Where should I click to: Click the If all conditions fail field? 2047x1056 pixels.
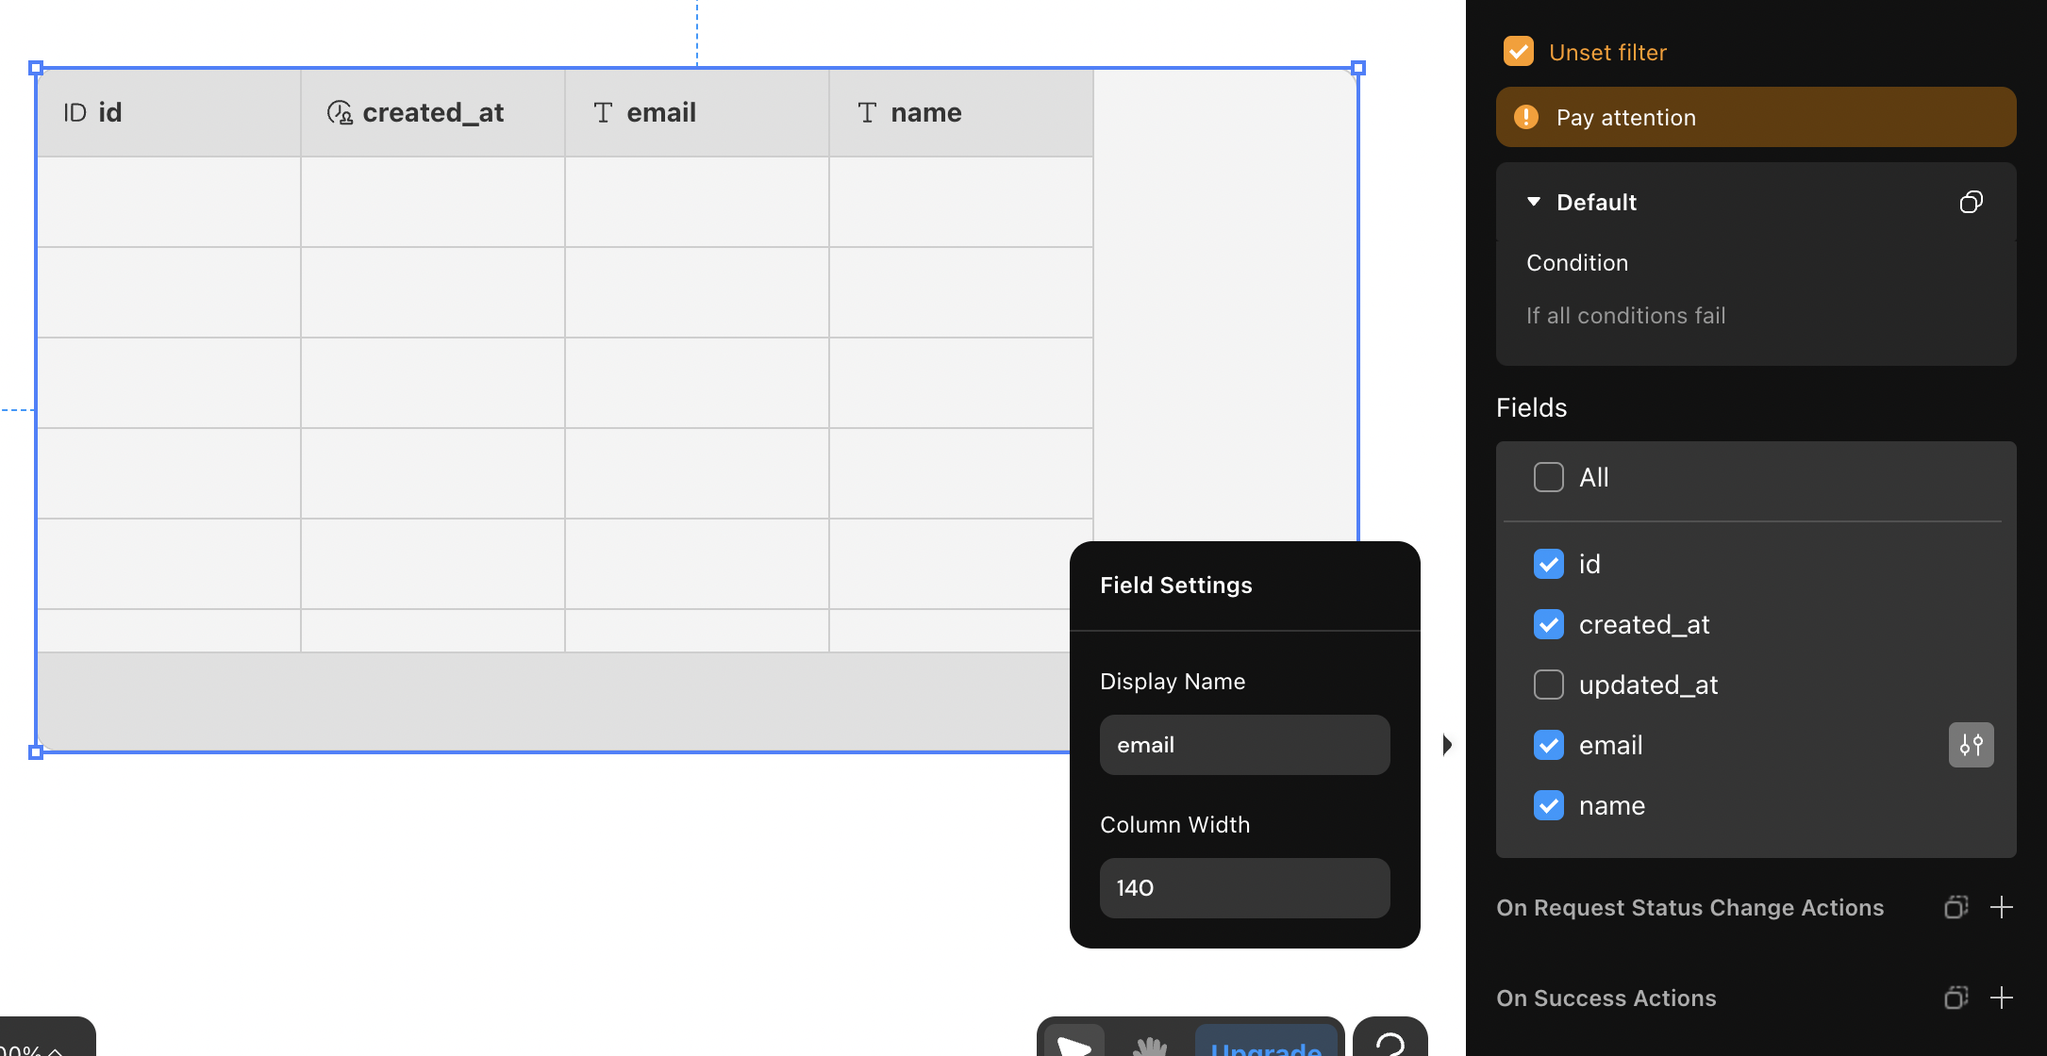click(x=1625, y=316)
